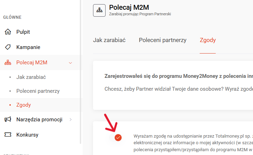This screenshot has height=155, width=253.
Task: Go to Poleceni partnerzy sidebar item
Action: tap(38, 91)
